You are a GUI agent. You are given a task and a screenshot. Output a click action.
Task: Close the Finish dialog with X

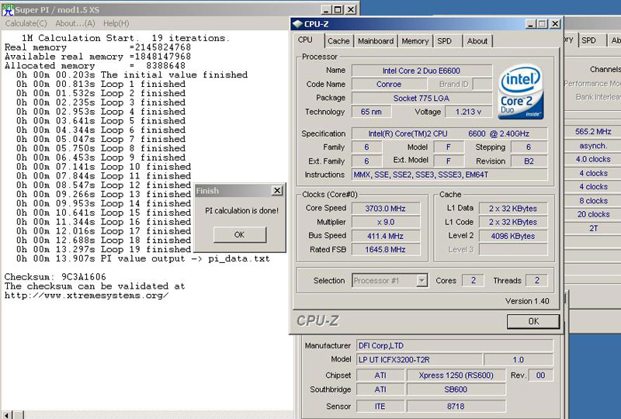pyautogui.click(x=277, y=191)
